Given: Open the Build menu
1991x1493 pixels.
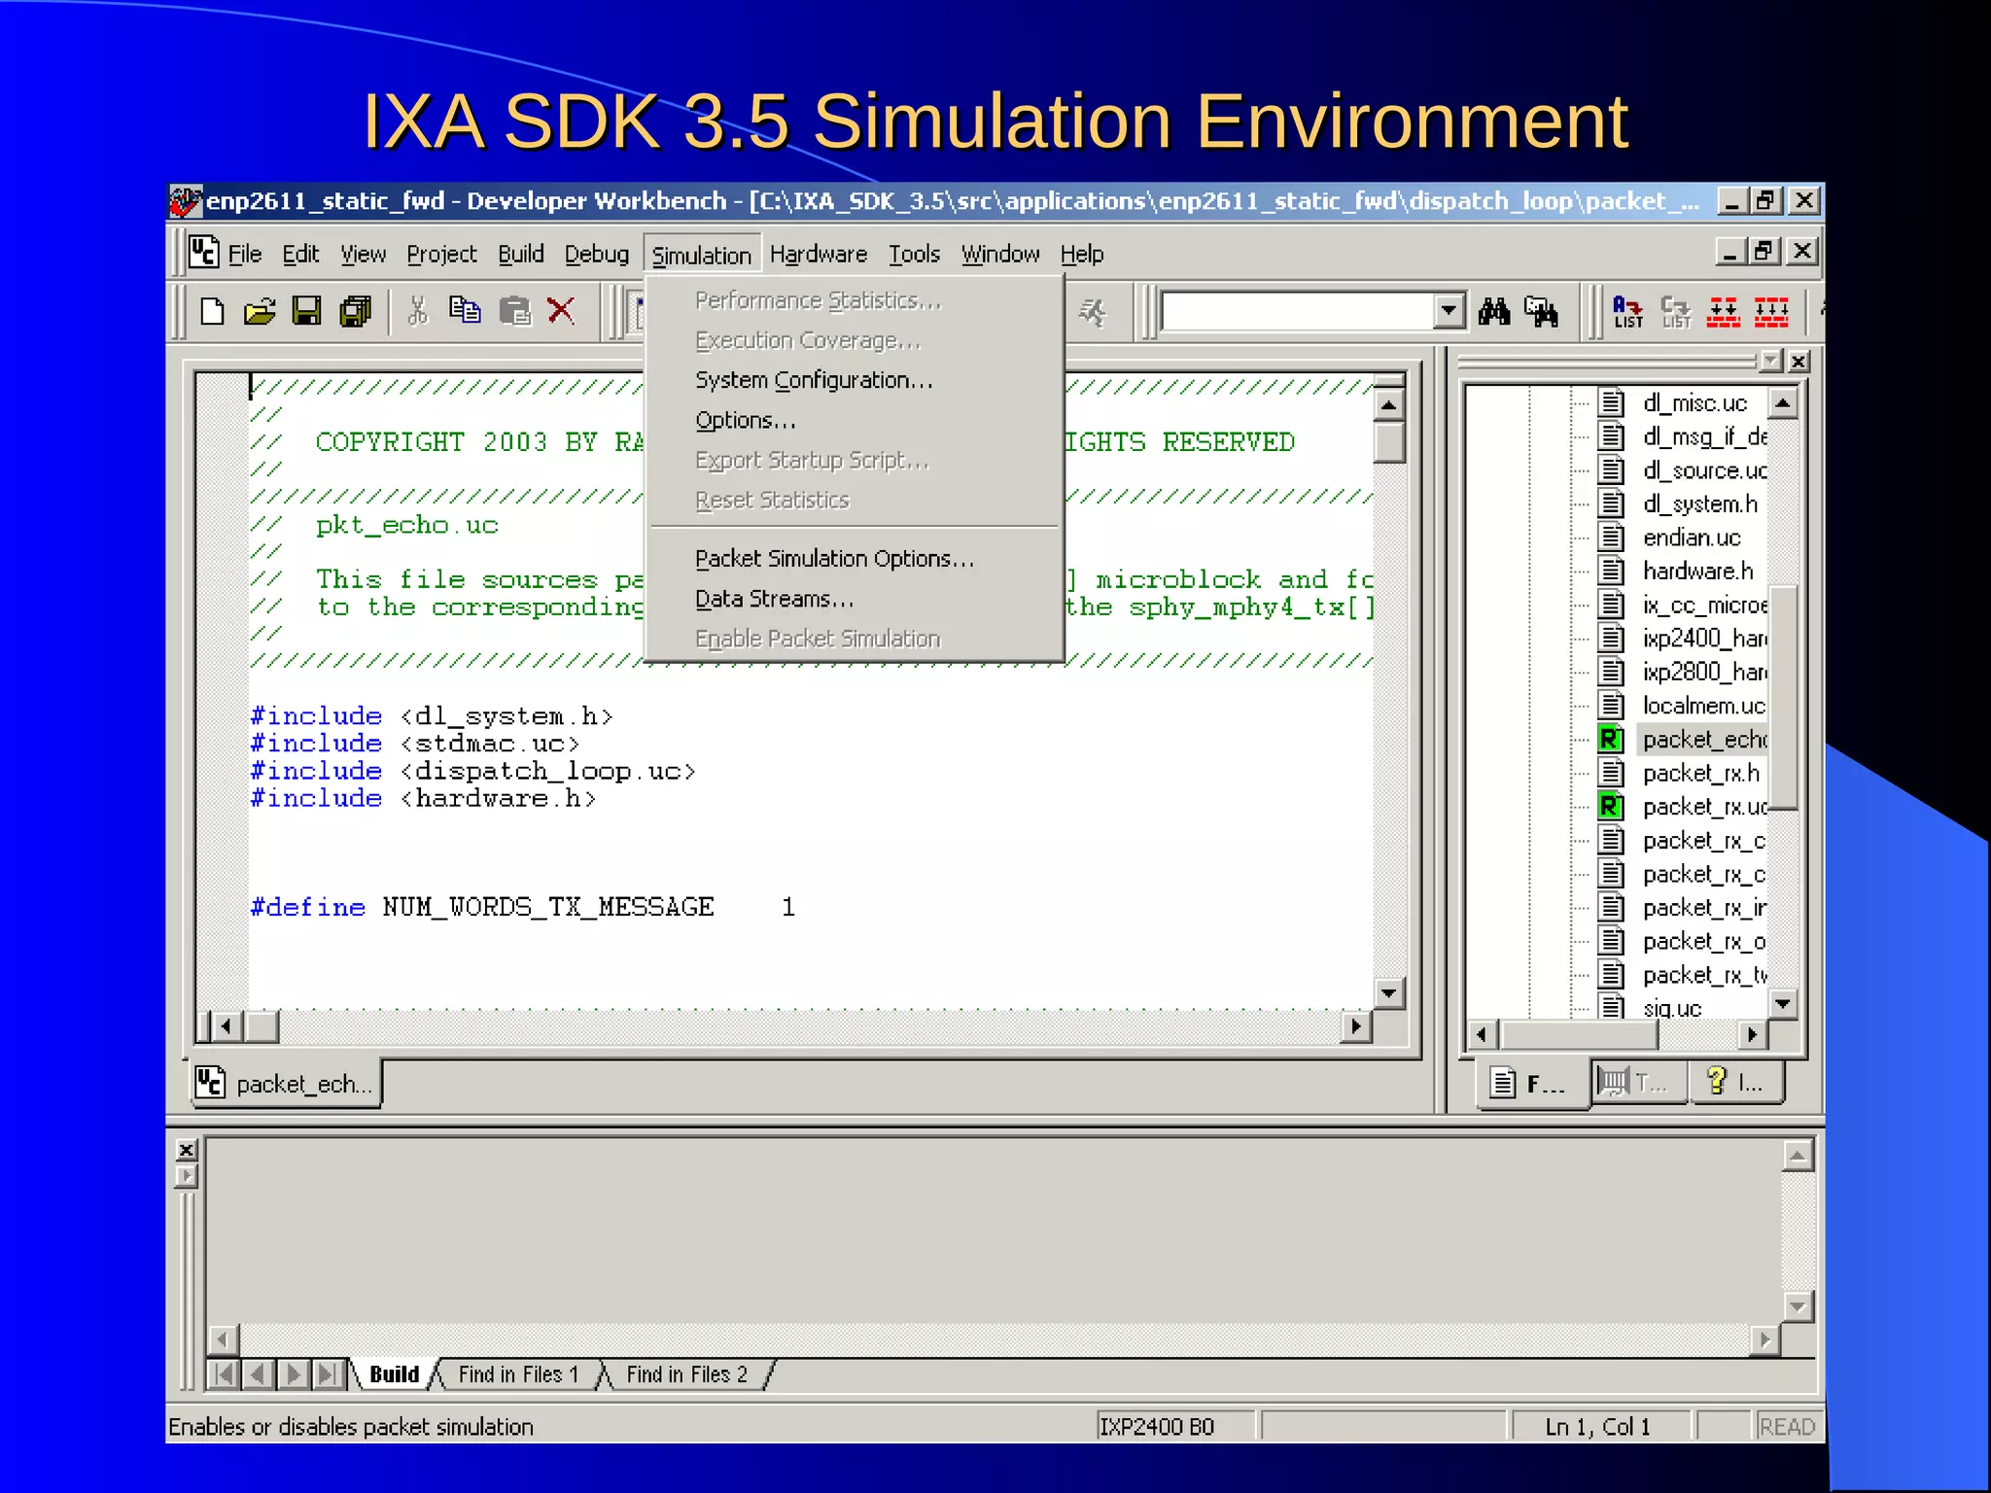Looking at the screenshot, I should (521, 254).
